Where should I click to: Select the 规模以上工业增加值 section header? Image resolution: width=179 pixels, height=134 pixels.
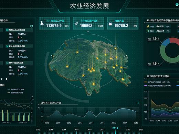(19, 30)
